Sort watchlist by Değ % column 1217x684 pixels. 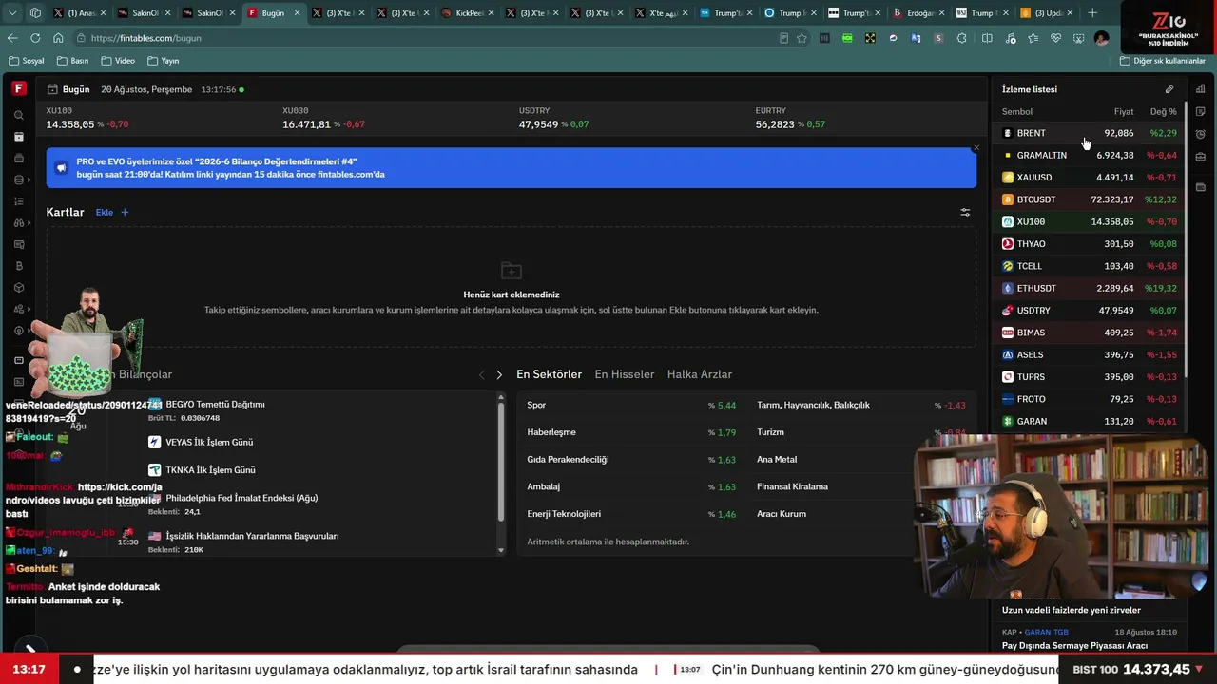coord(1163,112)
